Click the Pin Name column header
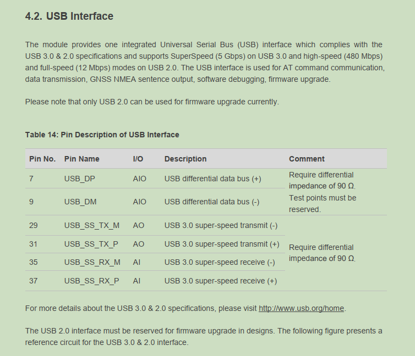Screen dimensions: 415x356 click(x=82, y=159)
